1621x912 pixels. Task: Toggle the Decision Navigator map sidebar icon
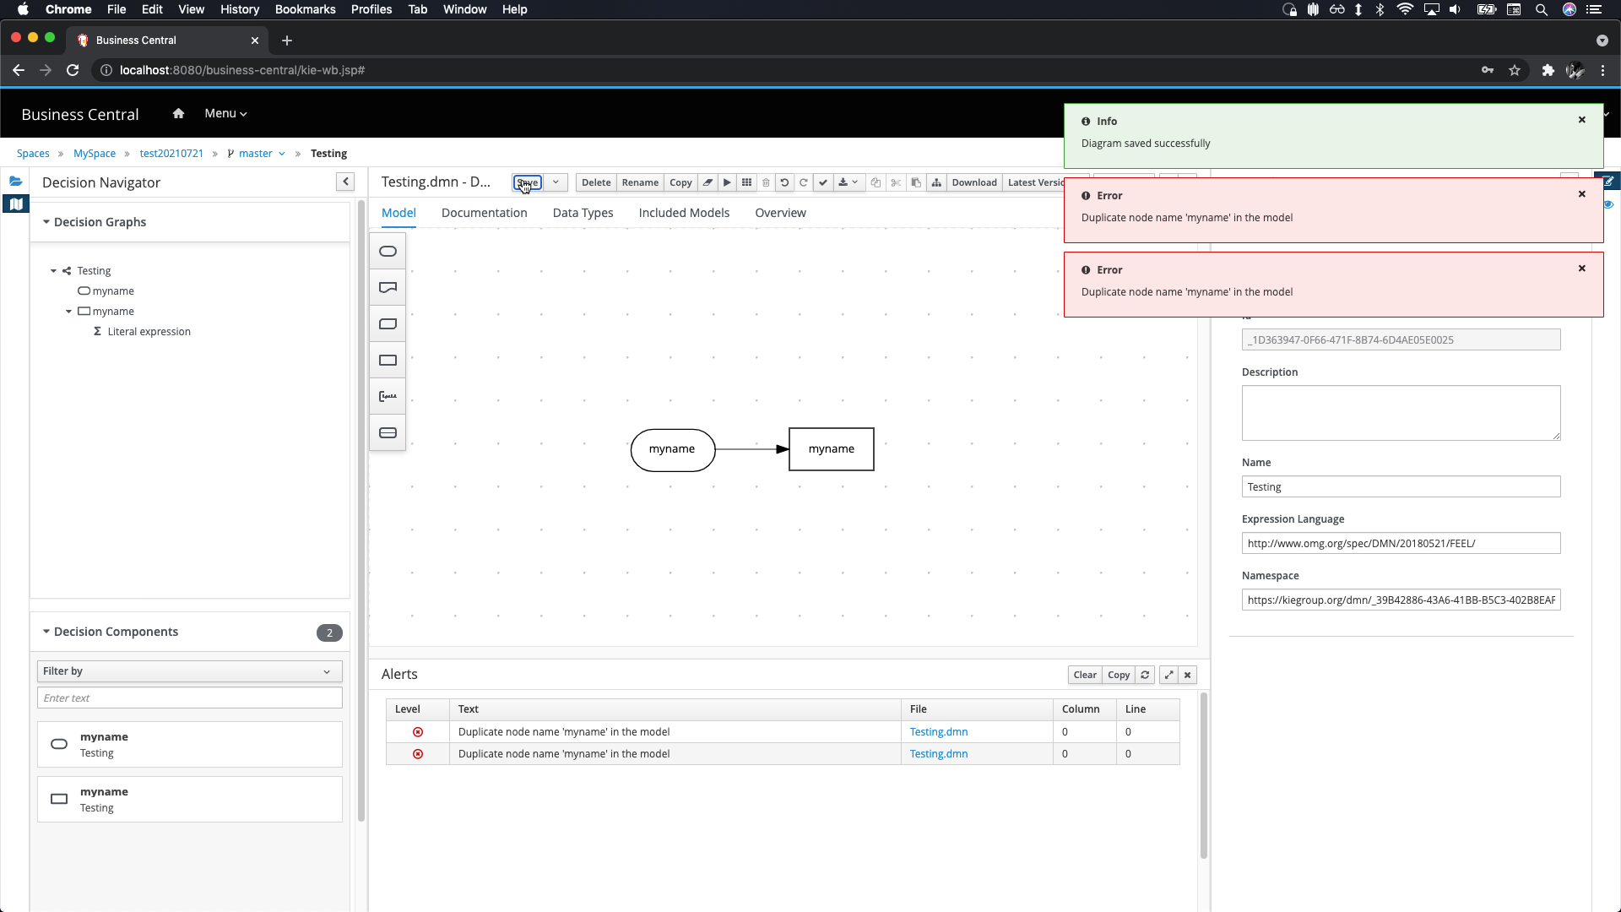[x=15, y=204]
